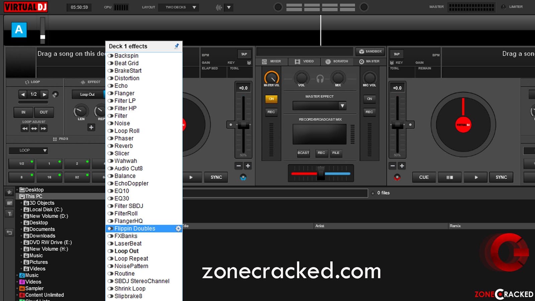Open the Two Decks layout dropdown

(x=178, y=7)
